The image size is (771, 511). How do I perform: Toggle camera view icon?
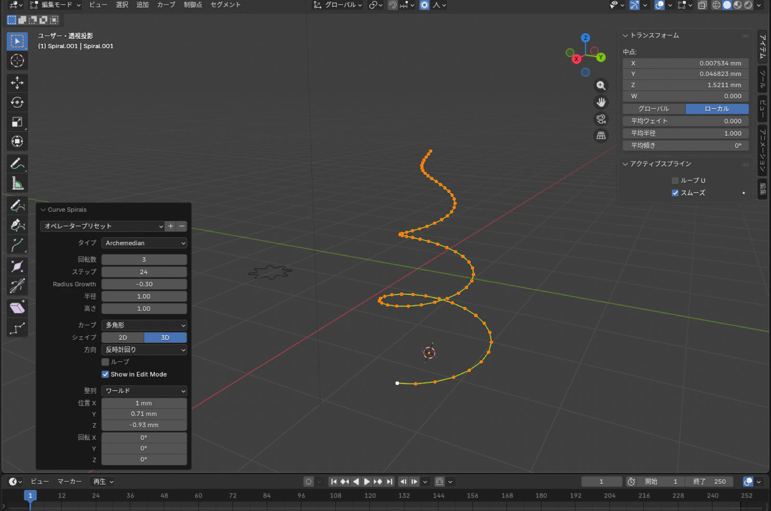tap(601, 119)
